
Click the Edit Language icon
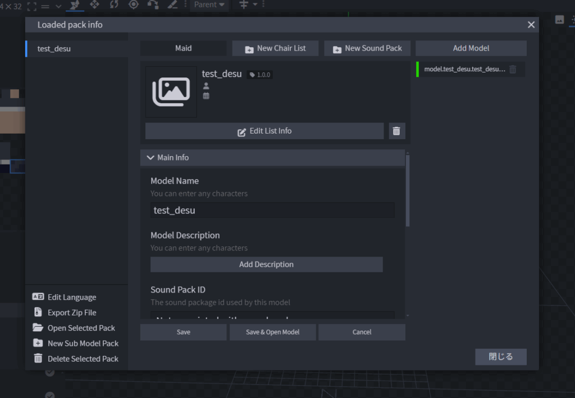click(38, 298)
